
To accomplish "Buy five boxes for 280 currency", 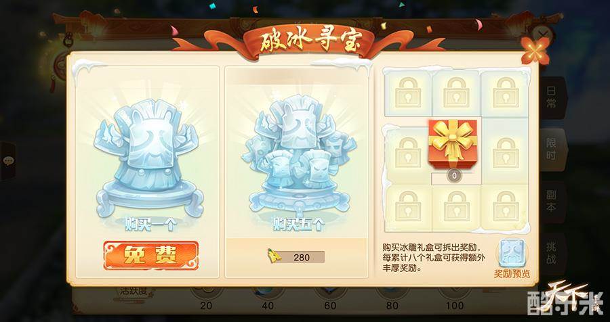I will pyautogui.click(x=296, y=257).
